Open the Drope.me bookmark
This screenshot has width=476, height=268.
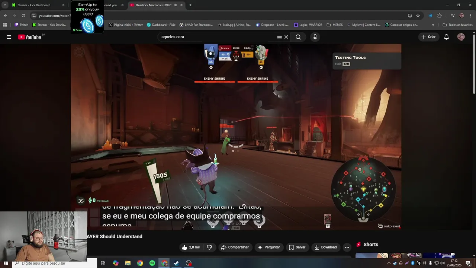(272, 25)
